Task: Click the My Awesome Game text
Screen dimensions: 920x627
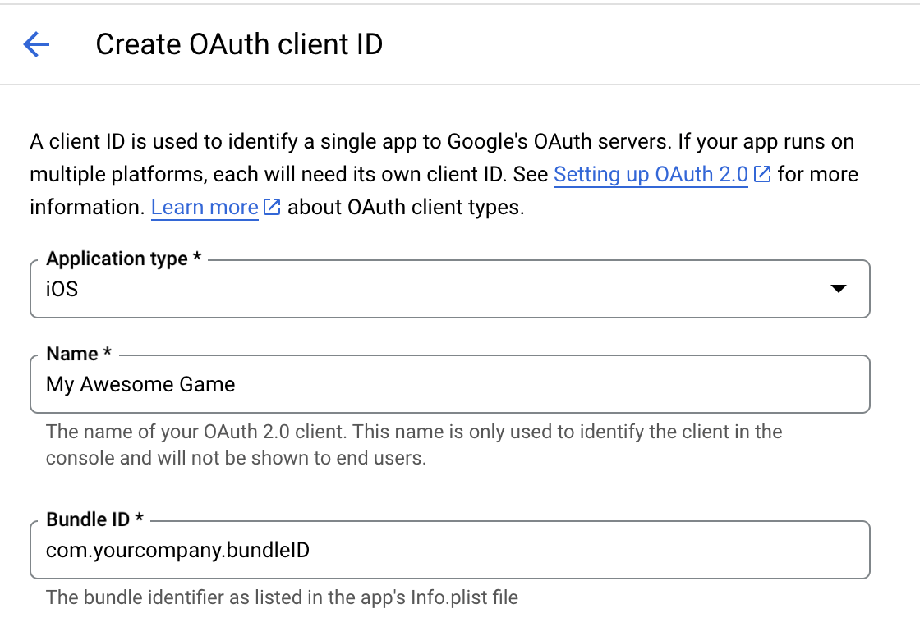Action: pos(140,384)
